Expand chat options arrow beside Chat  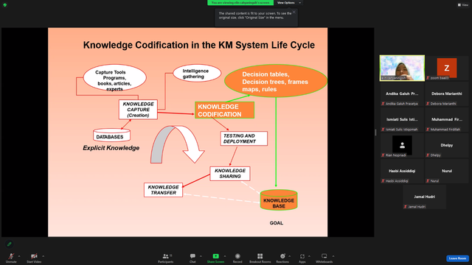tap(201, 256)
